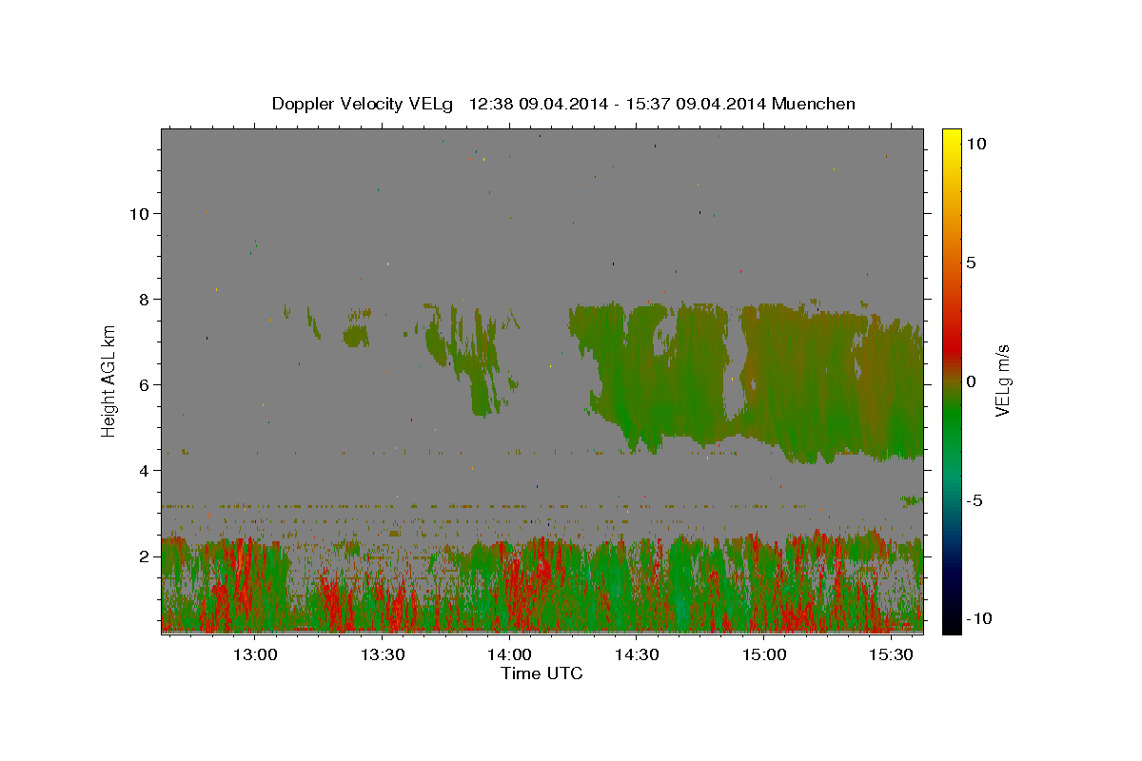Click the height tick label '10'

point(139,213)
